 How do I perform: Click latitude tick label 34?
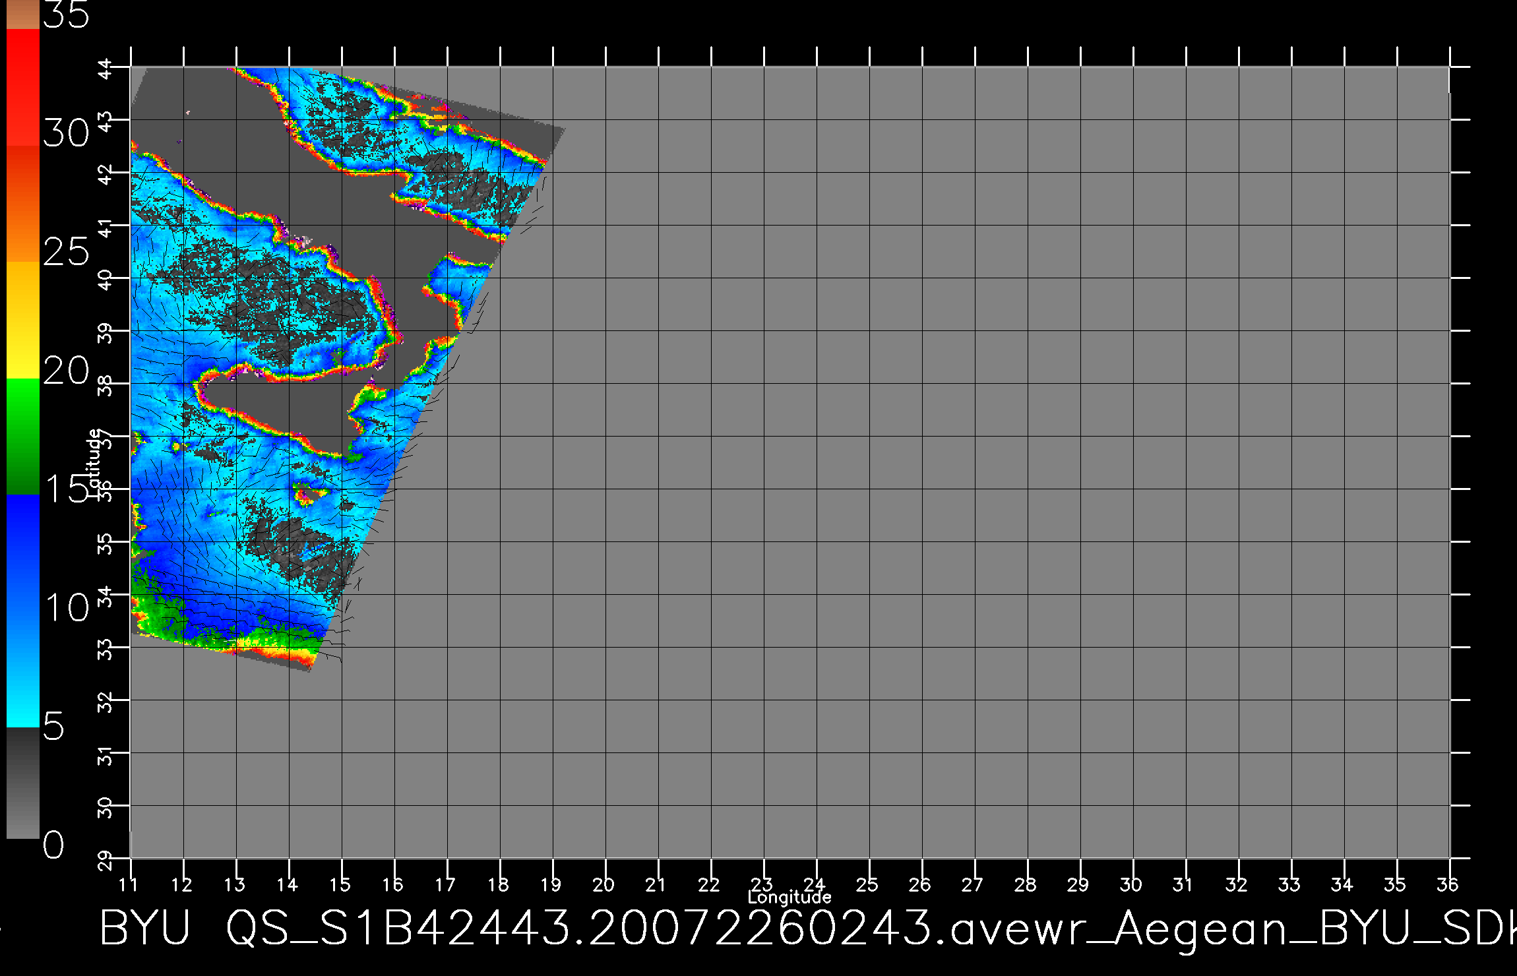(x=106, y=595)
